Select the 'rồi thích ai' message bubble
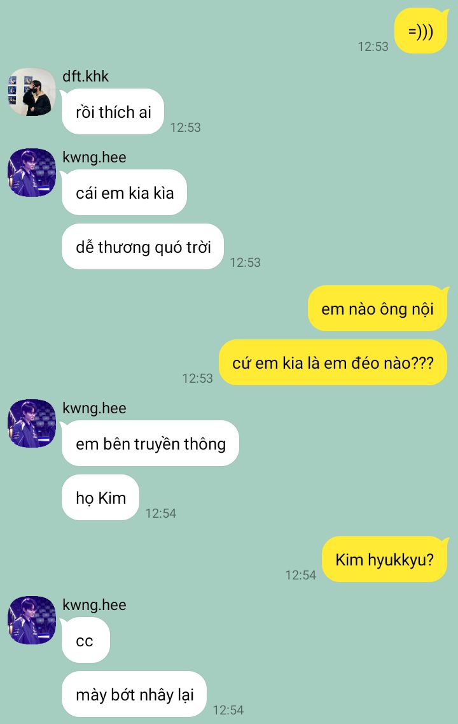 [x=113, y=111]
